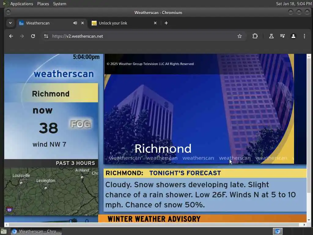313x235 pixels.
Task: Open the Applications menu
Action: [22, 4]
